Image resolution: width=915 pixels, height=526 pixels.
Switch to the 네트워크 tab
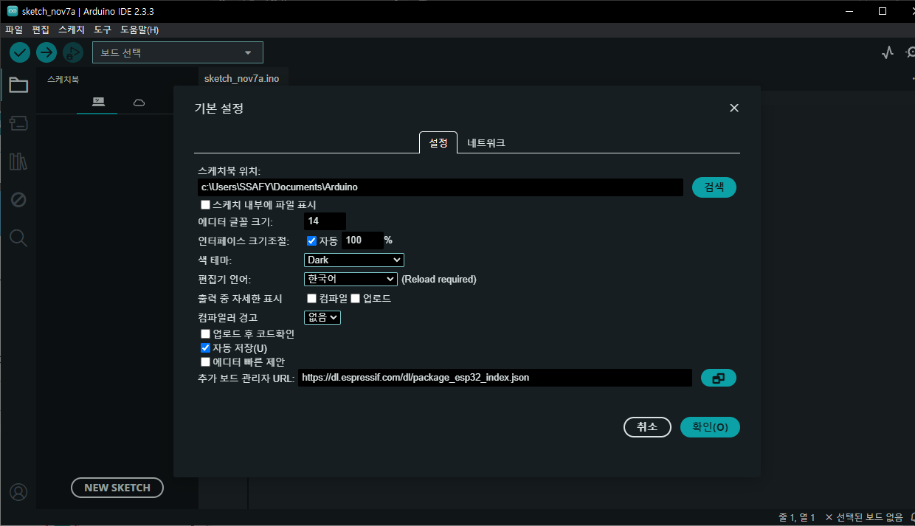(486, 142)
